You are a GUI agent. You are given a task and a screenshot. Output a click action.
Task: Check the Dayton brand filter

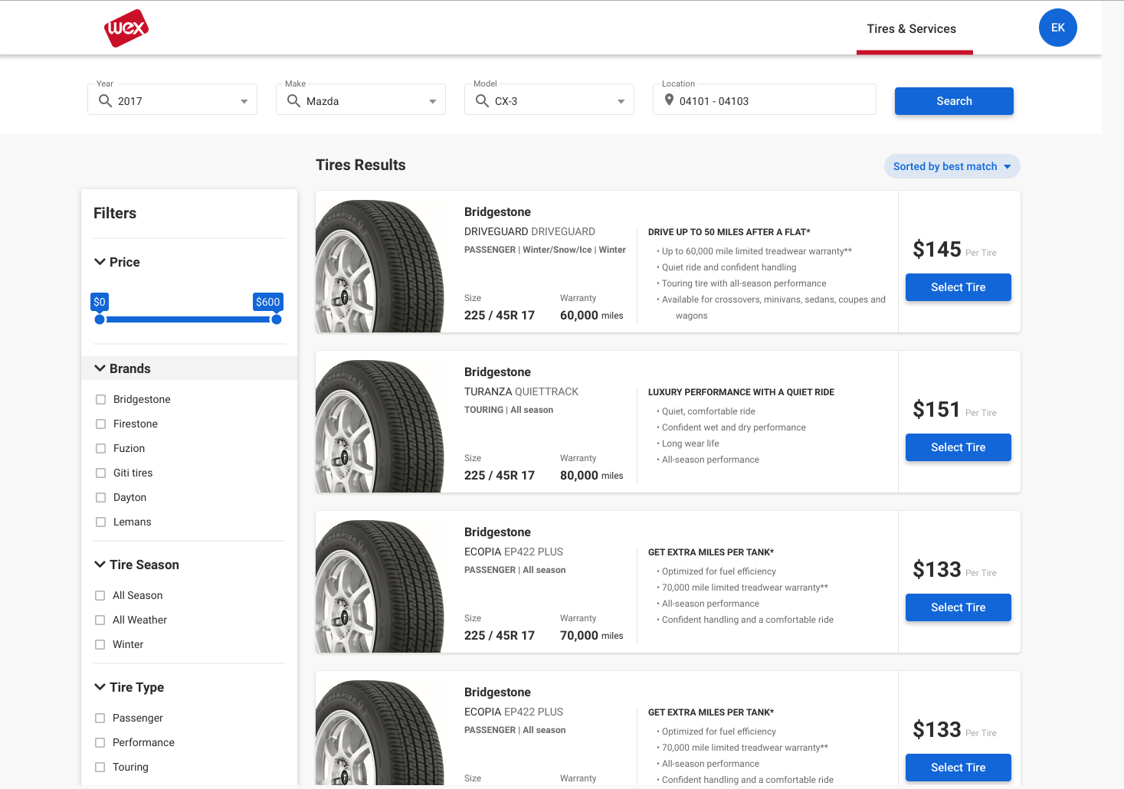click(x=100, y=497)
